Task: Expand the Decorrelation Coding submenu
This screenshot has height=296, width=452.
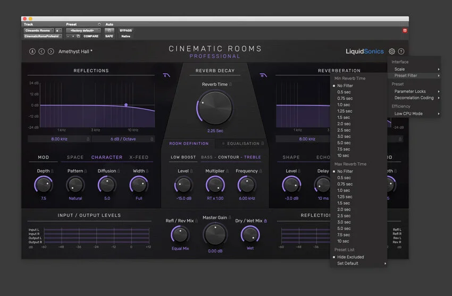Action: (414, 98)
